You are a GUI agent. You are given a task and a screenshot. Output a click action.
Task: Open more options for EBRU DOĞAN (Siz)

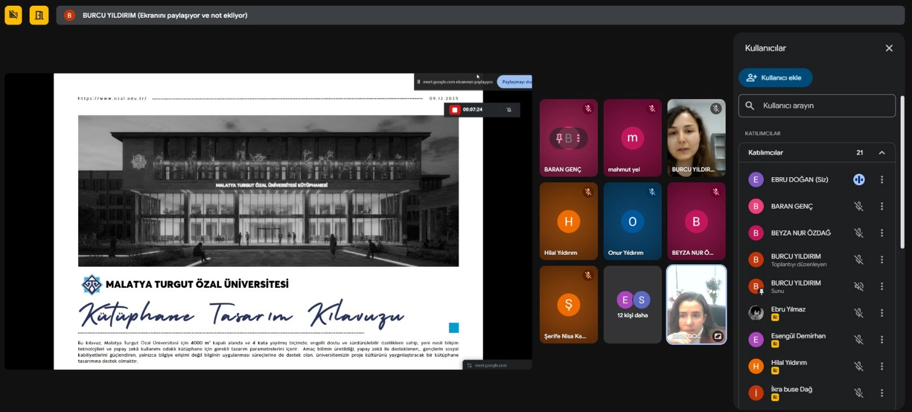click(882, 180)
